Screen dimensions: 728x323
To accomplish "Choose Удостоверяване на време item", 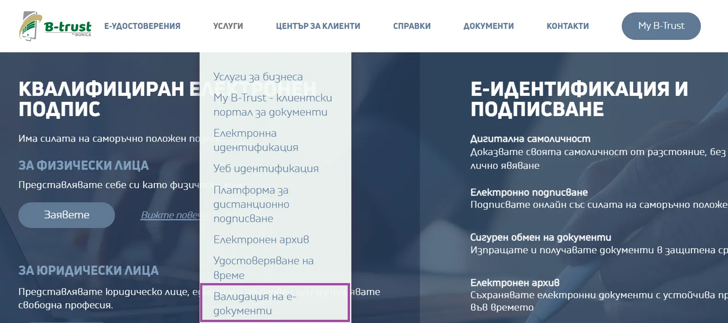I will 264,268.
